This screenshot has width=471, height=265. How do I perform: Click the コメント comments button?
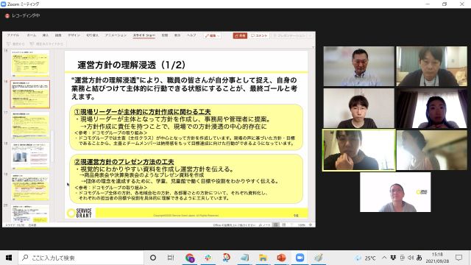pos(259,35)
